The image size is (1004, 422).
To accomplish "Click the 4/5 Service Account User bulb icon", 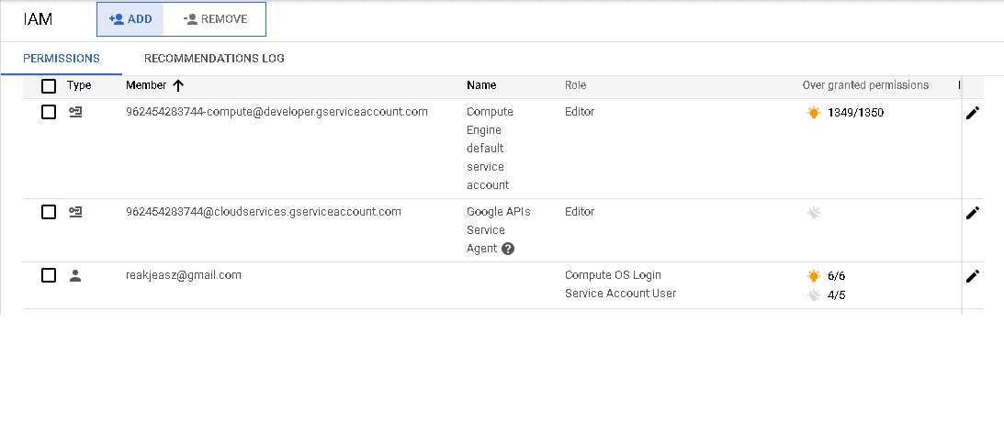I will (813, 295).
